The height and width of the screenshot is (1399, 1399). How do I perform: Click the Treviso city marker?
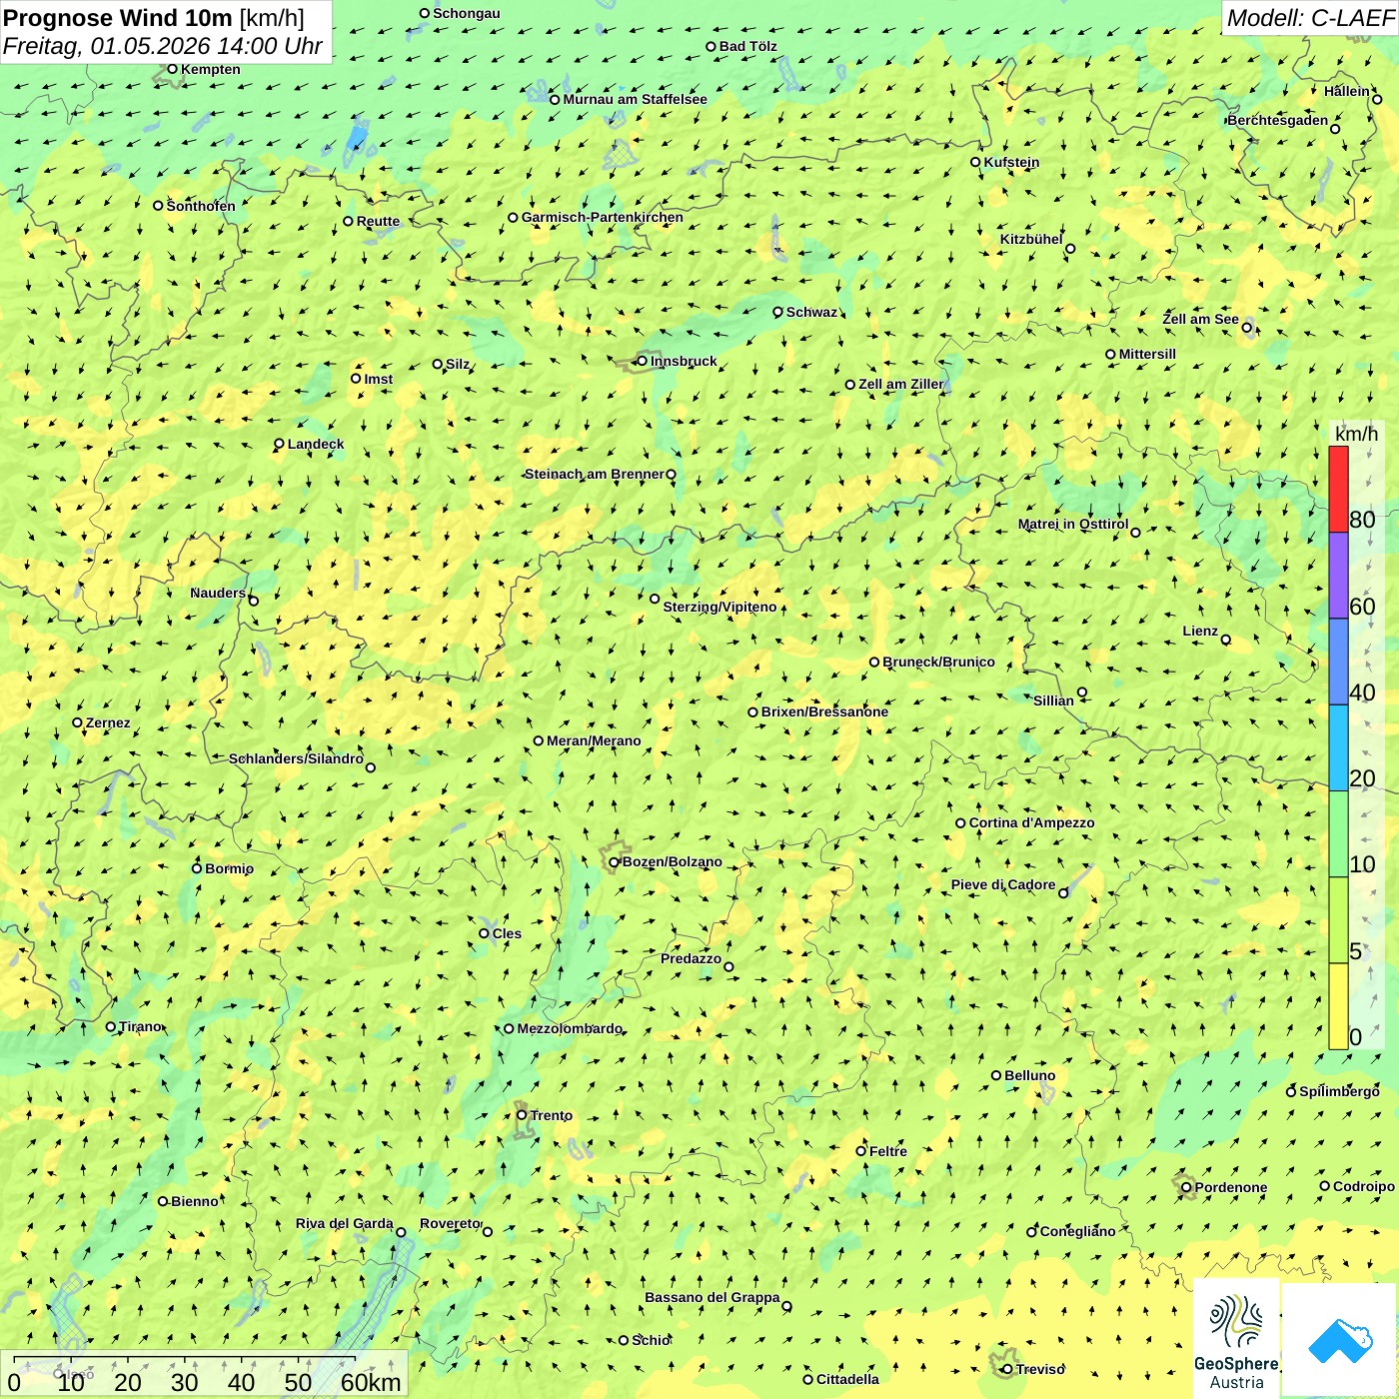[1007, 1369]
